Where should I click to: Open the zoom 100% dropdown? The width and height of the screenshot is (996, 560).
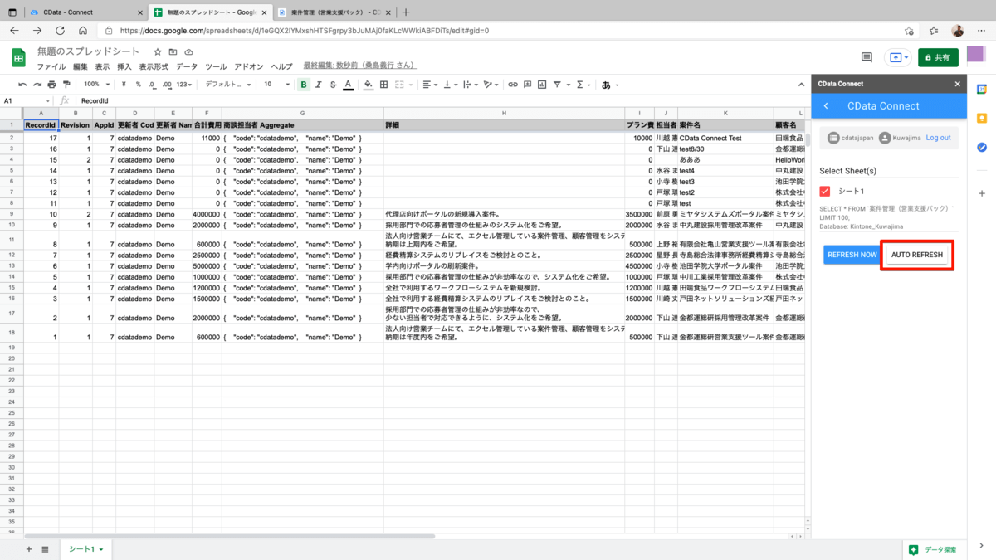pos(96,85)
